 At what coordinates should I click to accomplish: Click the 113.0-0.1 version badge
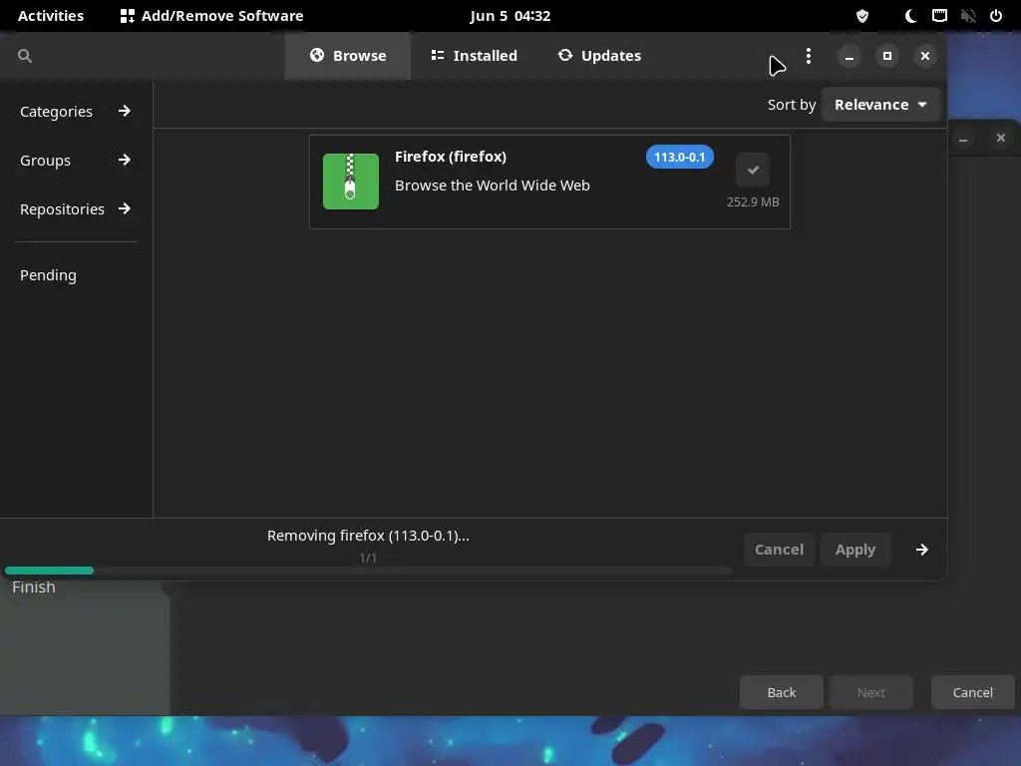pos(679,157)
